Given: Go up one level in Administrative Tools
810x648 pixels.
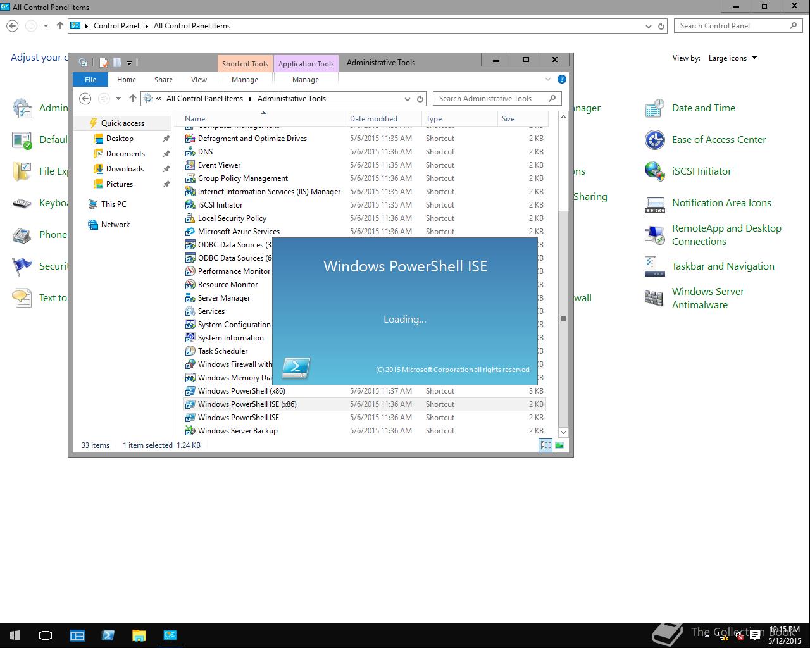Looking at the screenshot, I should 132,99.
